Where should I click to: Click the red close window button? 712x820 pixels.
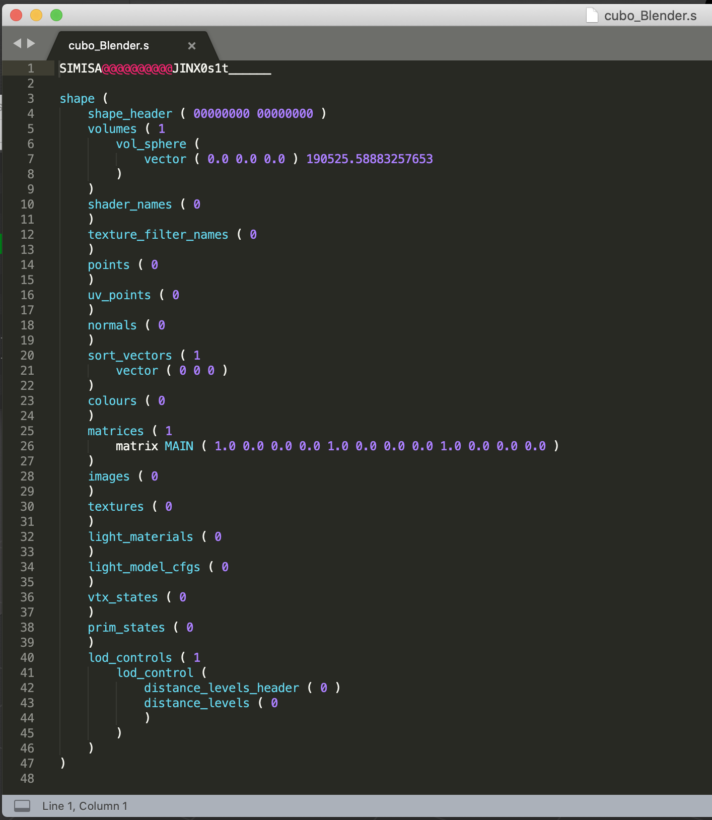16,15
